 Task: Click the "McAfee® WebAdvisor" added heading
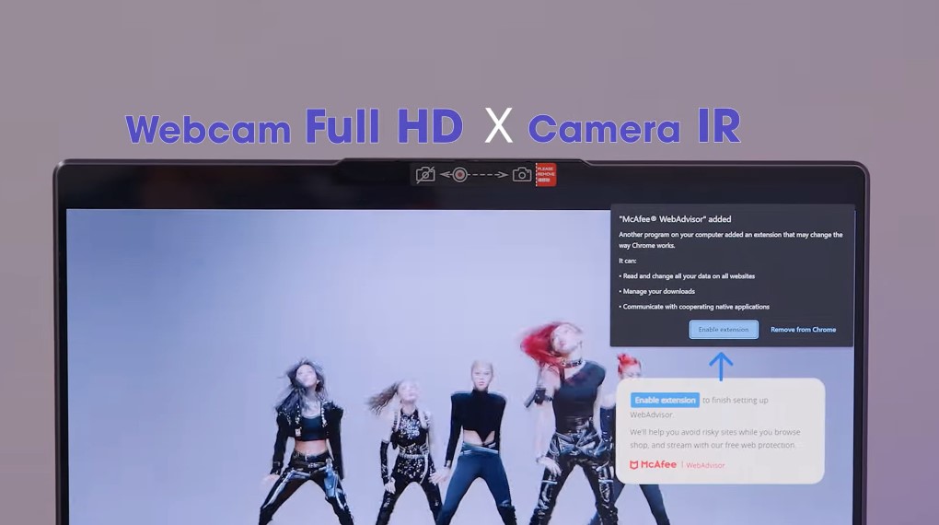point(675,219)
